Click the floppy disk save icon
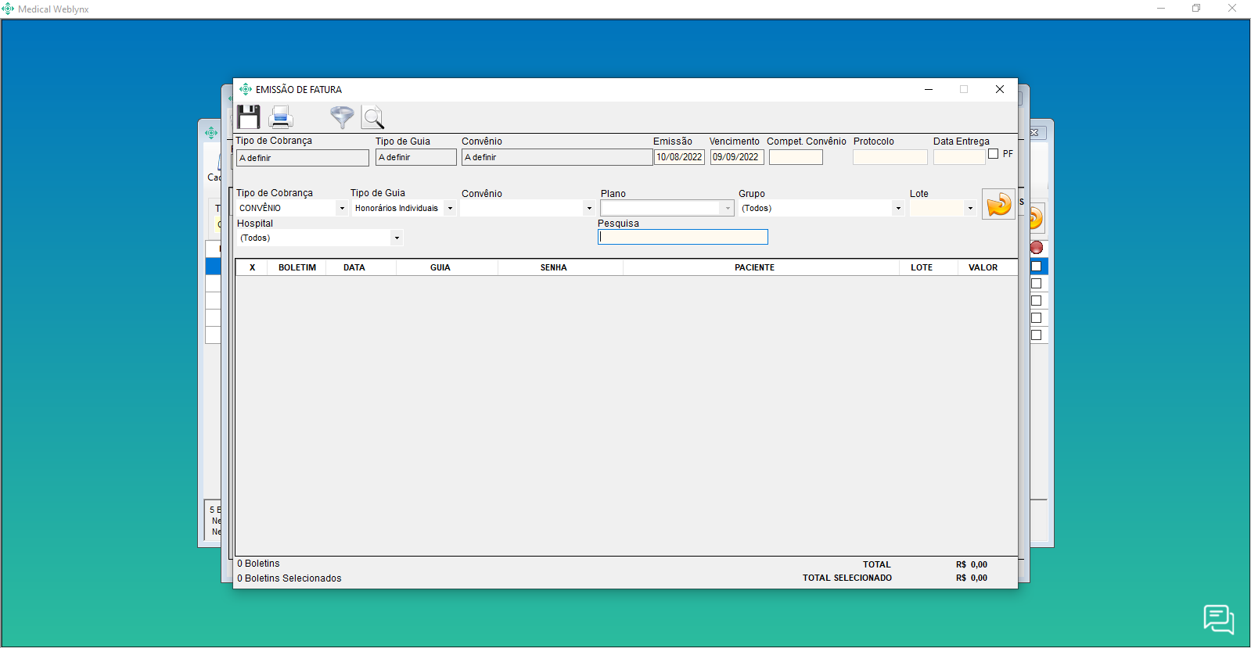This screenshot has width=1251, height=648. pos(249,117)
